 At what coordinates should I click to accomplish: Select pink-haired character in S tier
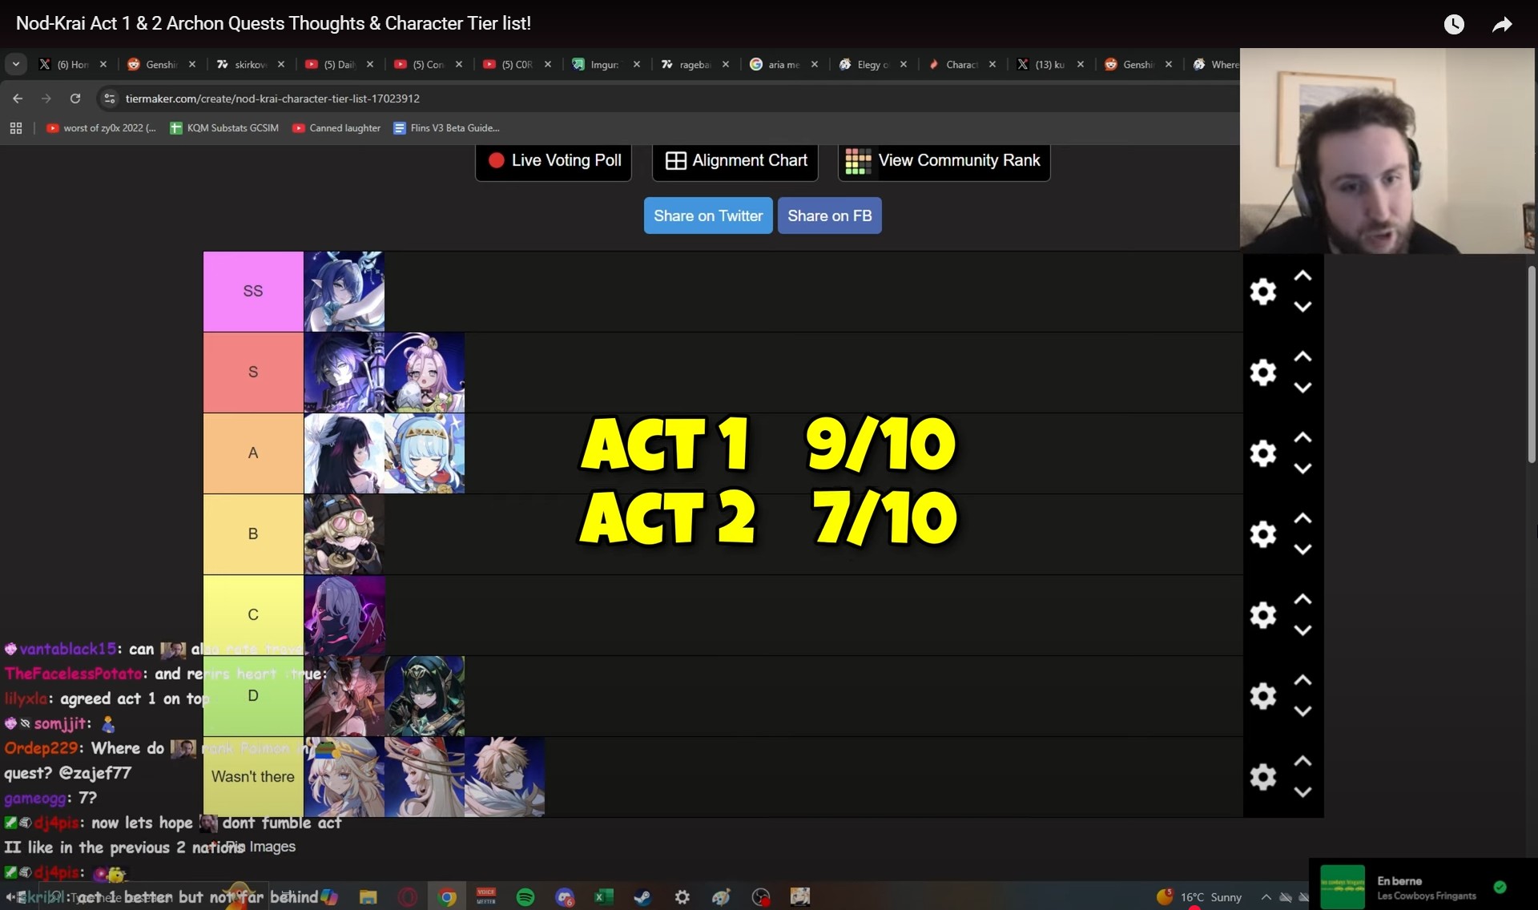pyautogui.click(x=425, y=372)
